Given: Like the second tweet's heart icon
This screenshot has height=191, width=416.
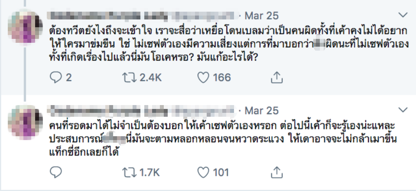Looking at the screenshot, I should coord(203,172).
